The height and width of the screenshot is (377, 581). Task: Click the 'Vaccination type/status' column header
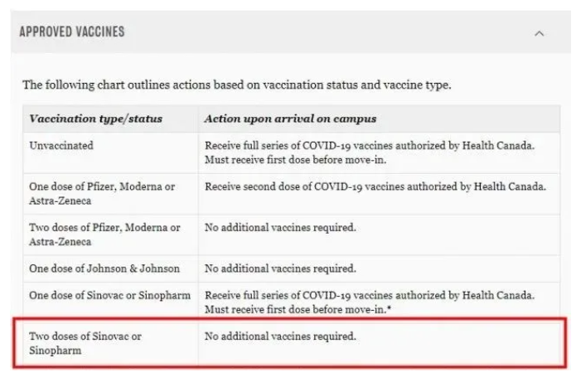click(95, 119)
